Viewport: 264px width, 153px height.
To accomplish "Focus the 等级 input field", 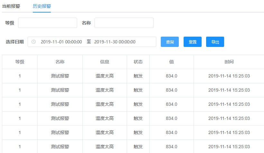I will 48,23.
